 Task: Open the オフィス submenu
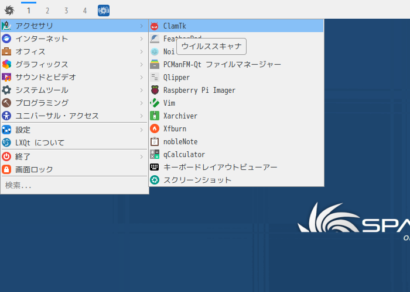(x=74, y=51)
